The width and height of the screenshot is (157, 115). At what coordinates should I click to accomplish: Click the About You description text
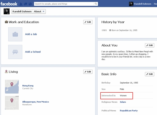point(127,55)
